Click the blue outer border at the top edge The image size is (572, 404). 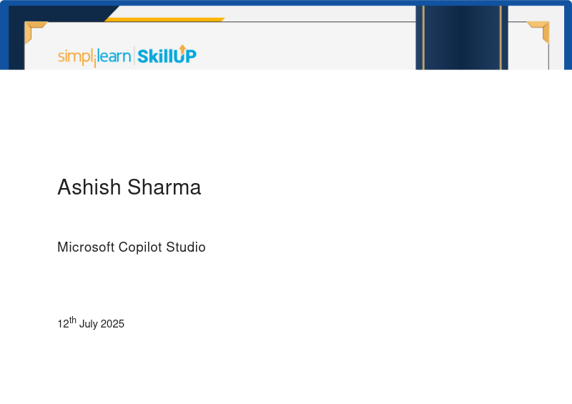click(x=286, y=3)
